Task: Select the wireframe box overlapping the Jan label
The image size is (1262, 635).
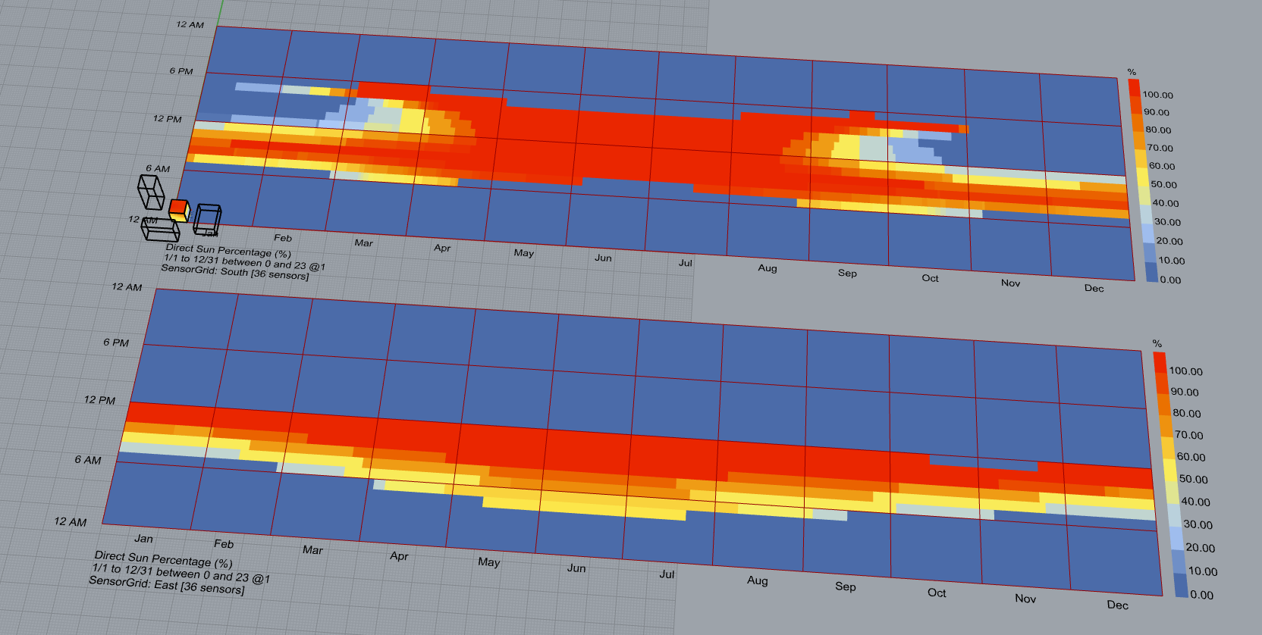Action: click(x=207, y=219)
